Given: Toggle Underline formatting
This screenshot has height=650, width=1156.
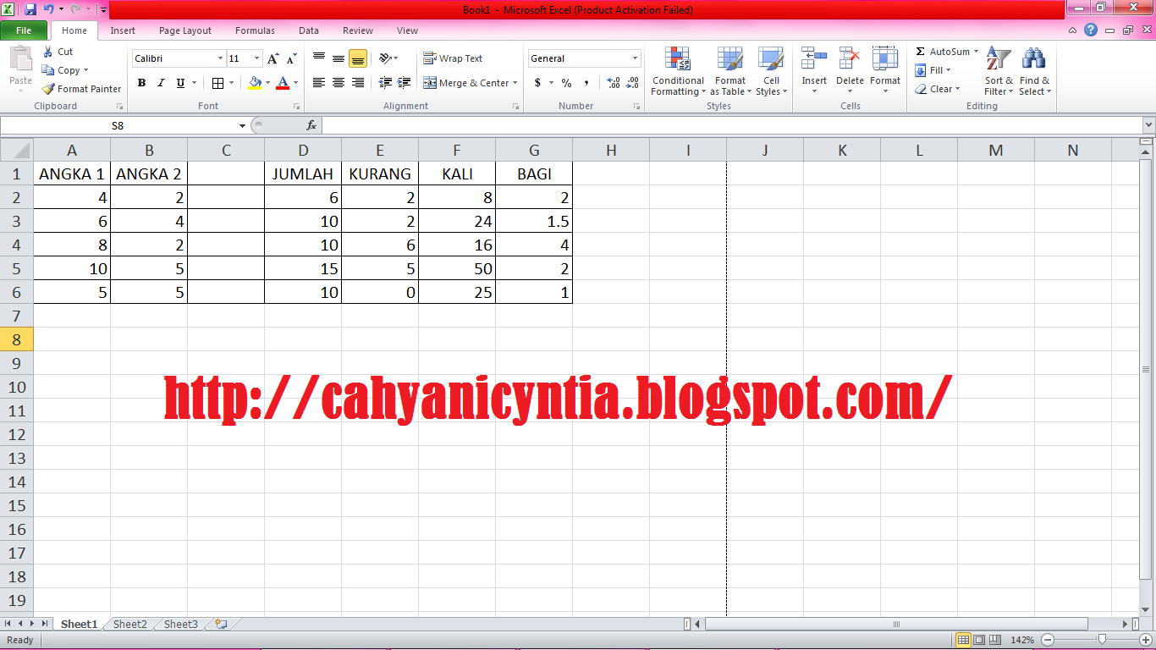Looking at the screenshot, I should tap(179, 83).
